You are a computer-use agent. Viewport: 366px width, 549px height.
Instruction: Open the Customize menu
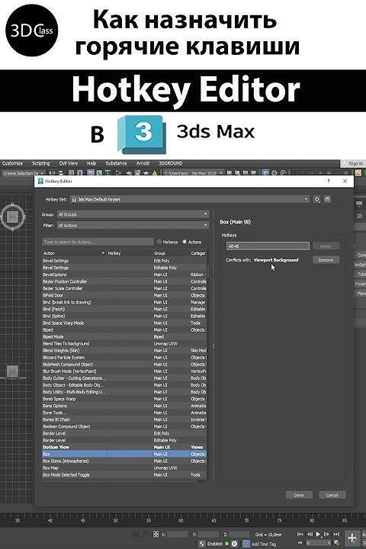click(x=12, y=163)
